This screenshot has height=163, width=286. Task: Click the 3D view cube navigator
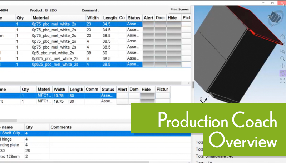[x=275, y=18]
